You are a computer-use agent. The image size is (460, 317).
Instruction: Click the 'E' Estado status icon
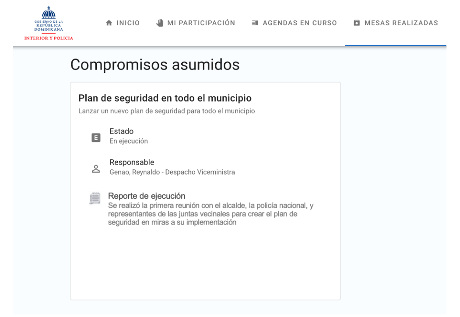coord(96,138)
